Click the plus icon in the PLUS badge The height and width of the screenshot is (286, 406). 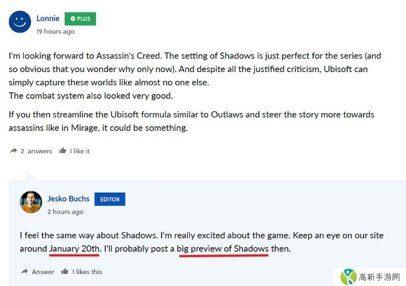click(73, 19)
